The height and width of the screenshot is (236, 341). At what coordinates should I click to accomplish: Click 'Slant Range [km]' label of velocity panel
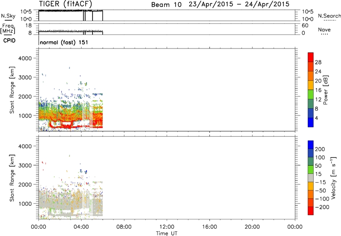(12, 178)
